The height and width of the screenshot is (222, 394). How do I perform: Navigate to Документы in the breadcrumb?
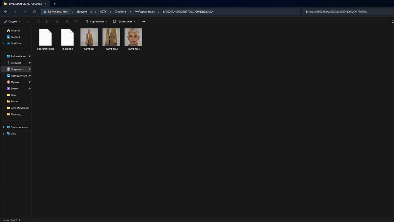84,12
